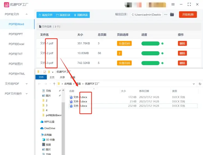
Task: Click docx icon for 文件-2.docx
Action: 71,102
